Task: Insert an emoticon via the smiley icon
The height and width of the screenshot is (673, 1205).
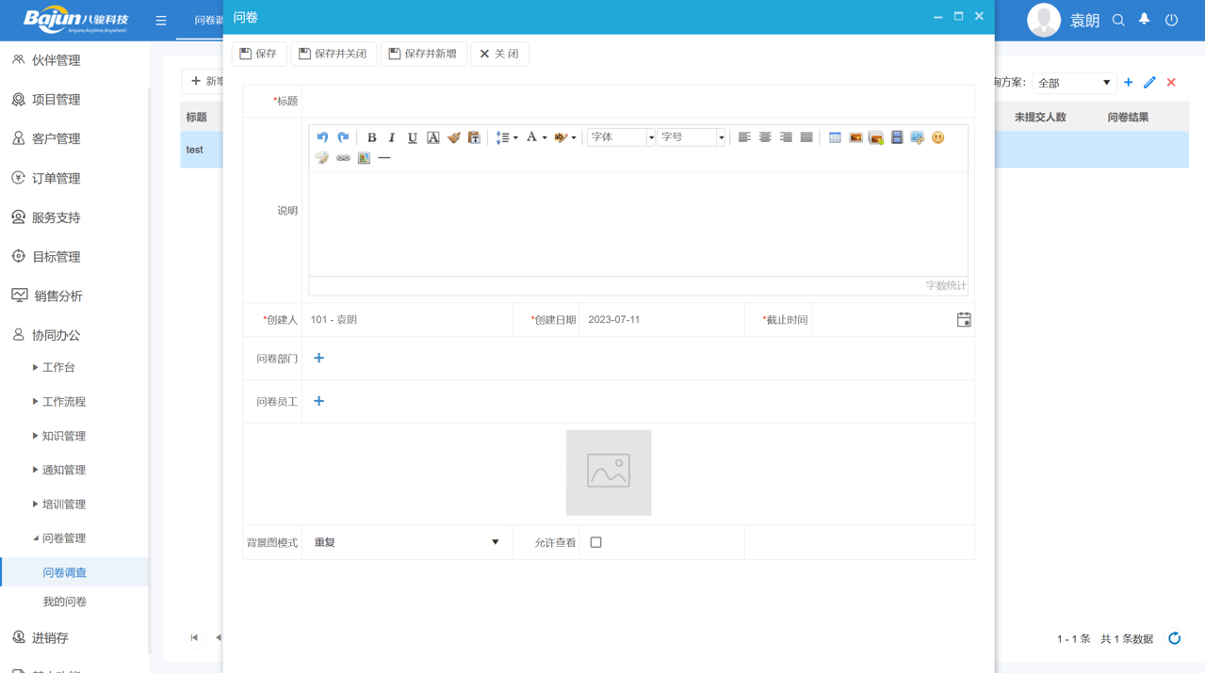Action: click(937, 137)
